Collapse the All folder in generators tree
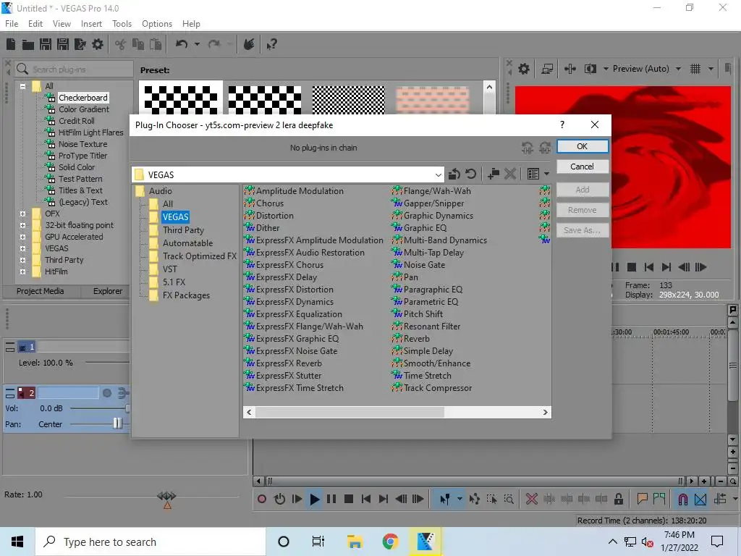Viewport: 741px width, 556px height. [22, 86]
